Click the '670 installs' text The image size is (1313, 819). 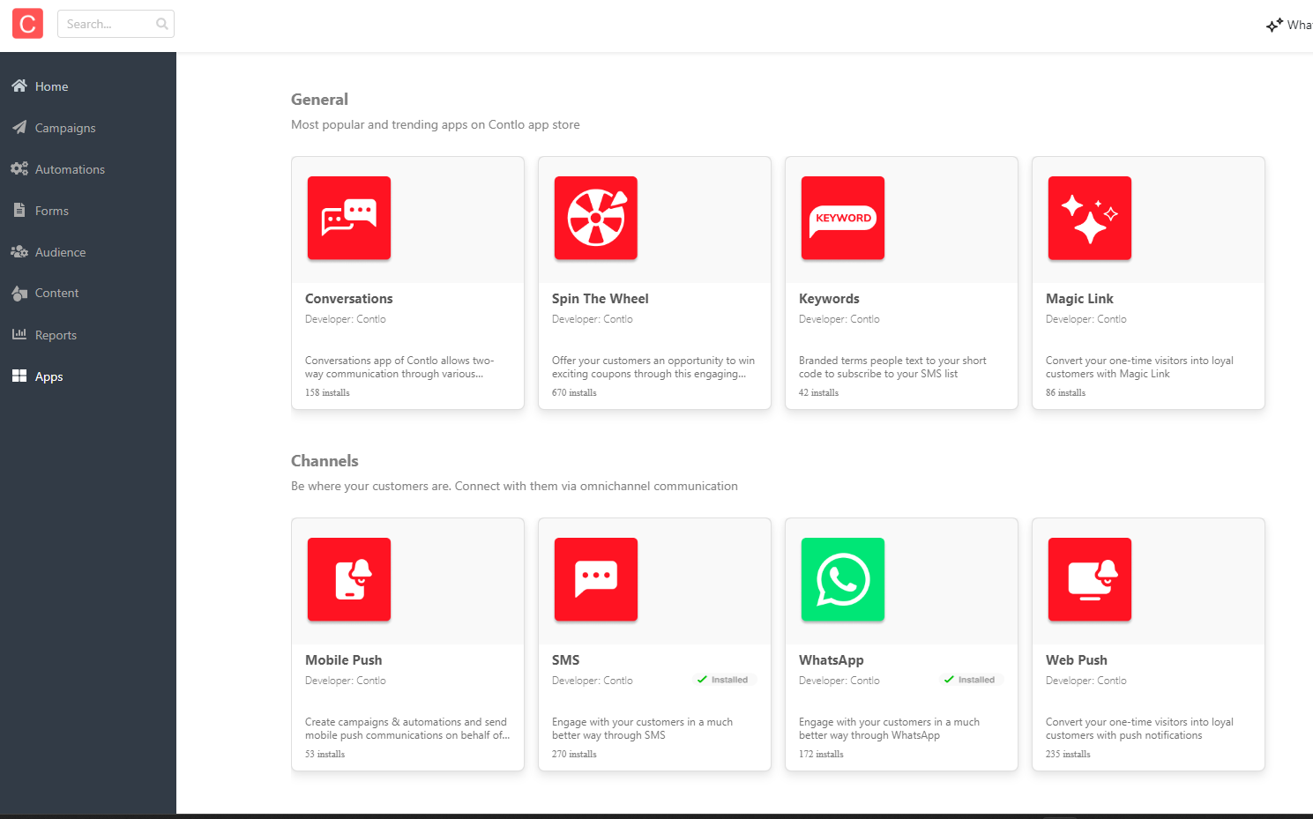point(574,393)
